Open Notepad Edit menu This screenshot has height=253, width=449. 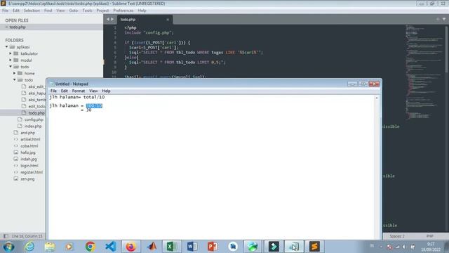(64, 91)
